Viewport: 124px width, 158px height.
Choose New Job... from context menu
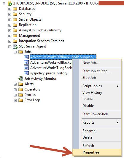tap(100, 63)
